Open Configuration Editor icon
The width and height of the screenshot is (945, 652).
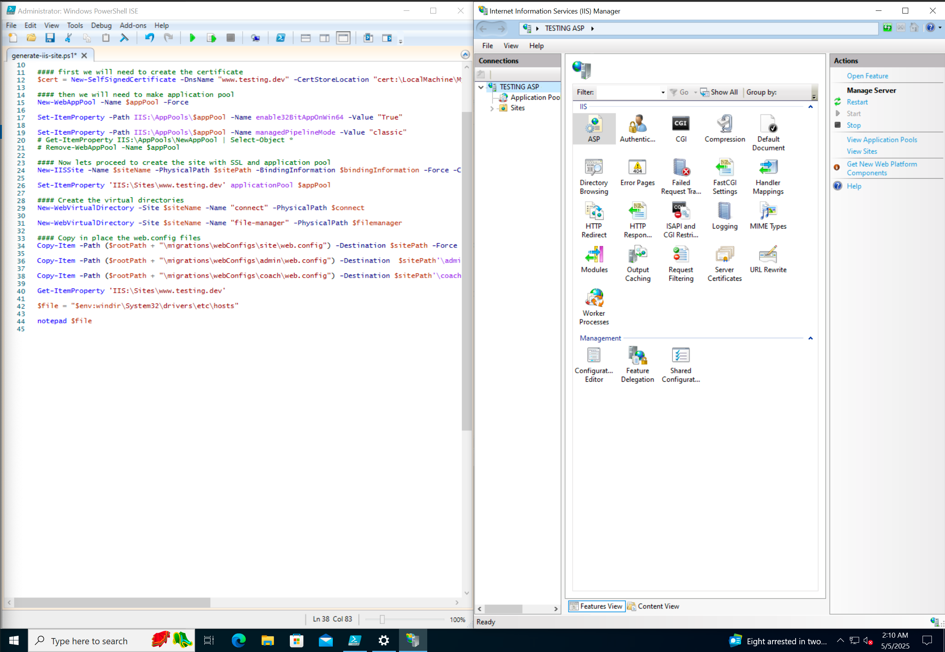click(594, 364)
